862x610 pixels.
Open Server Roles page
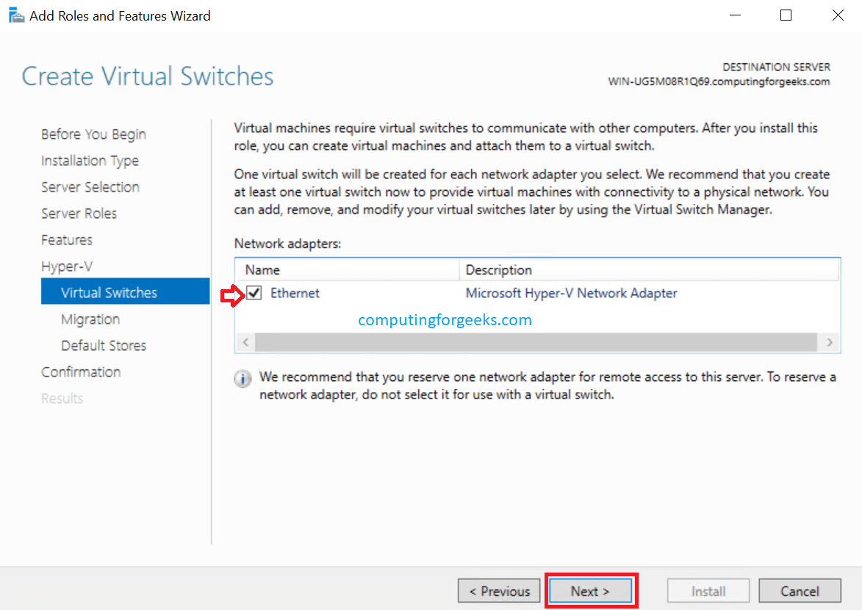click(79, 214)
